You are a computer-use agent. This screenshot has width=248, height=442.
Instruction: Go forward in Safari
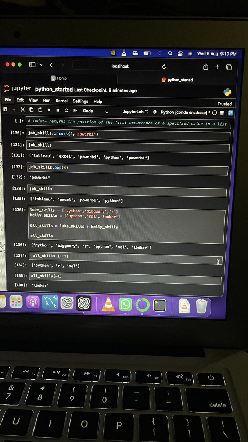[x=62, y=66]
